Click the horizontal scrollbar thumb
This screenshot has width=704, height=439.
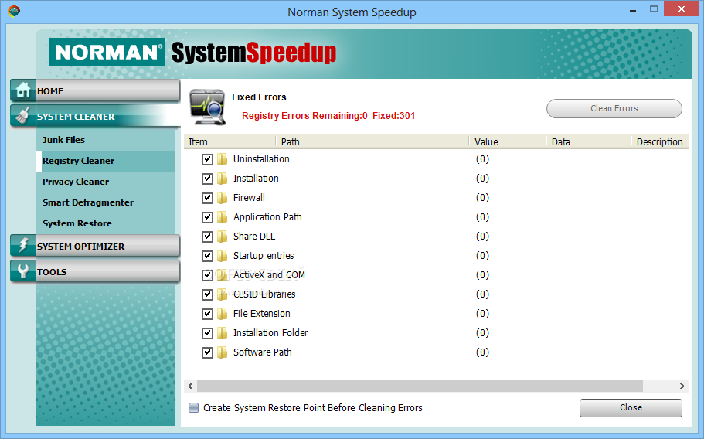click(x=420, y=386)
